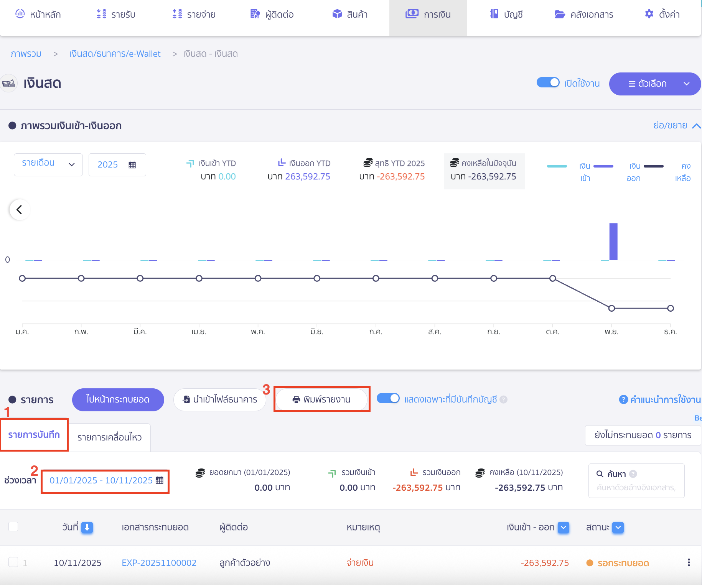Viewport: 702px width, 585px height.
Task: Click the help icon next to search label
Action: pos(633,474)
